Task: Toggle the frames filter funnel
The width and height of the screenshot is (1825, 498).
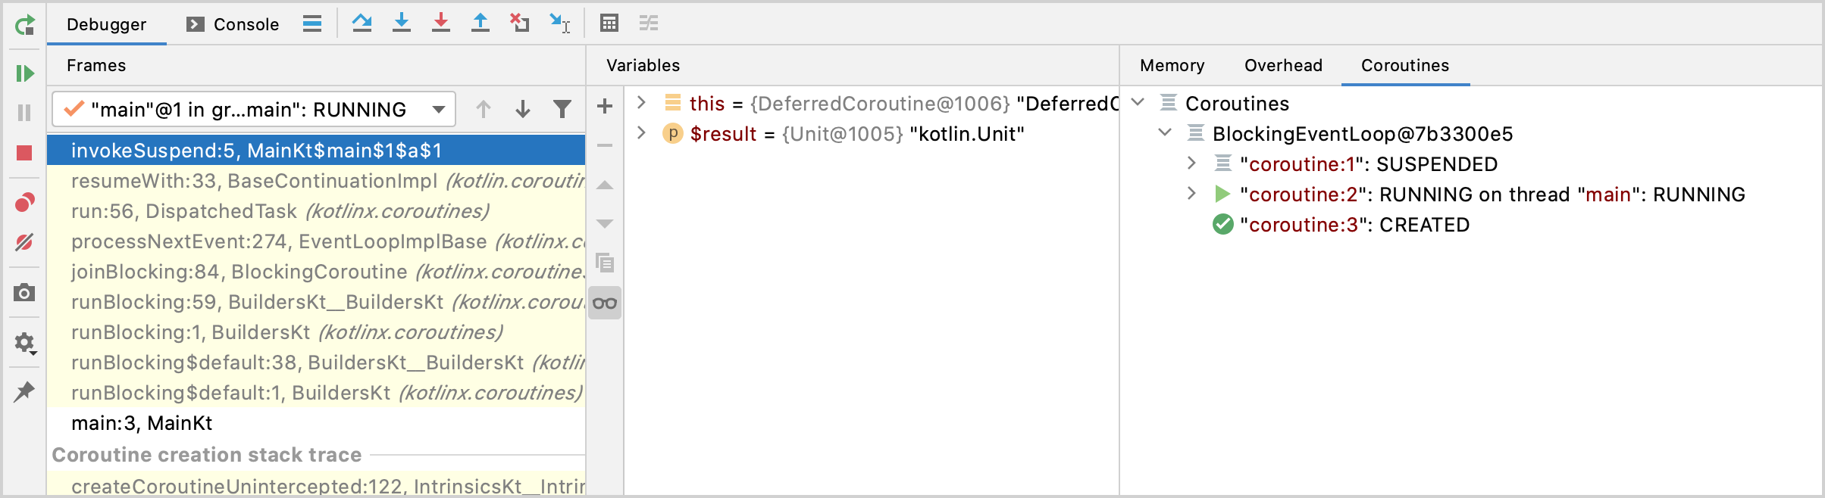Action: (x=562, y=110)
